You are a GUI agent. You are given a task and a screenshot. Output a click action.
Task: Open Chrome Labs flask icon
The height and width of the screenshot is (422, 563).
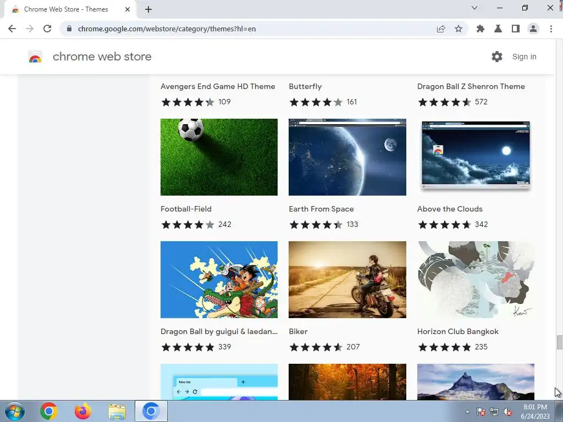[x=498, y=29]
